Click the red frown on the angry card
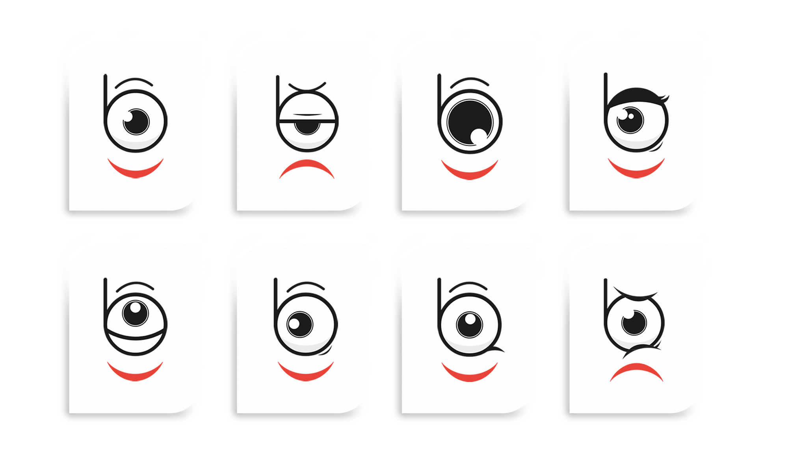Screen dimensions: 788x465 (x=636, y=372)
